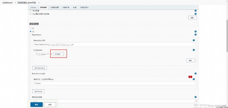Toggle the 关闭构建 checkbox

pos(30,11)
